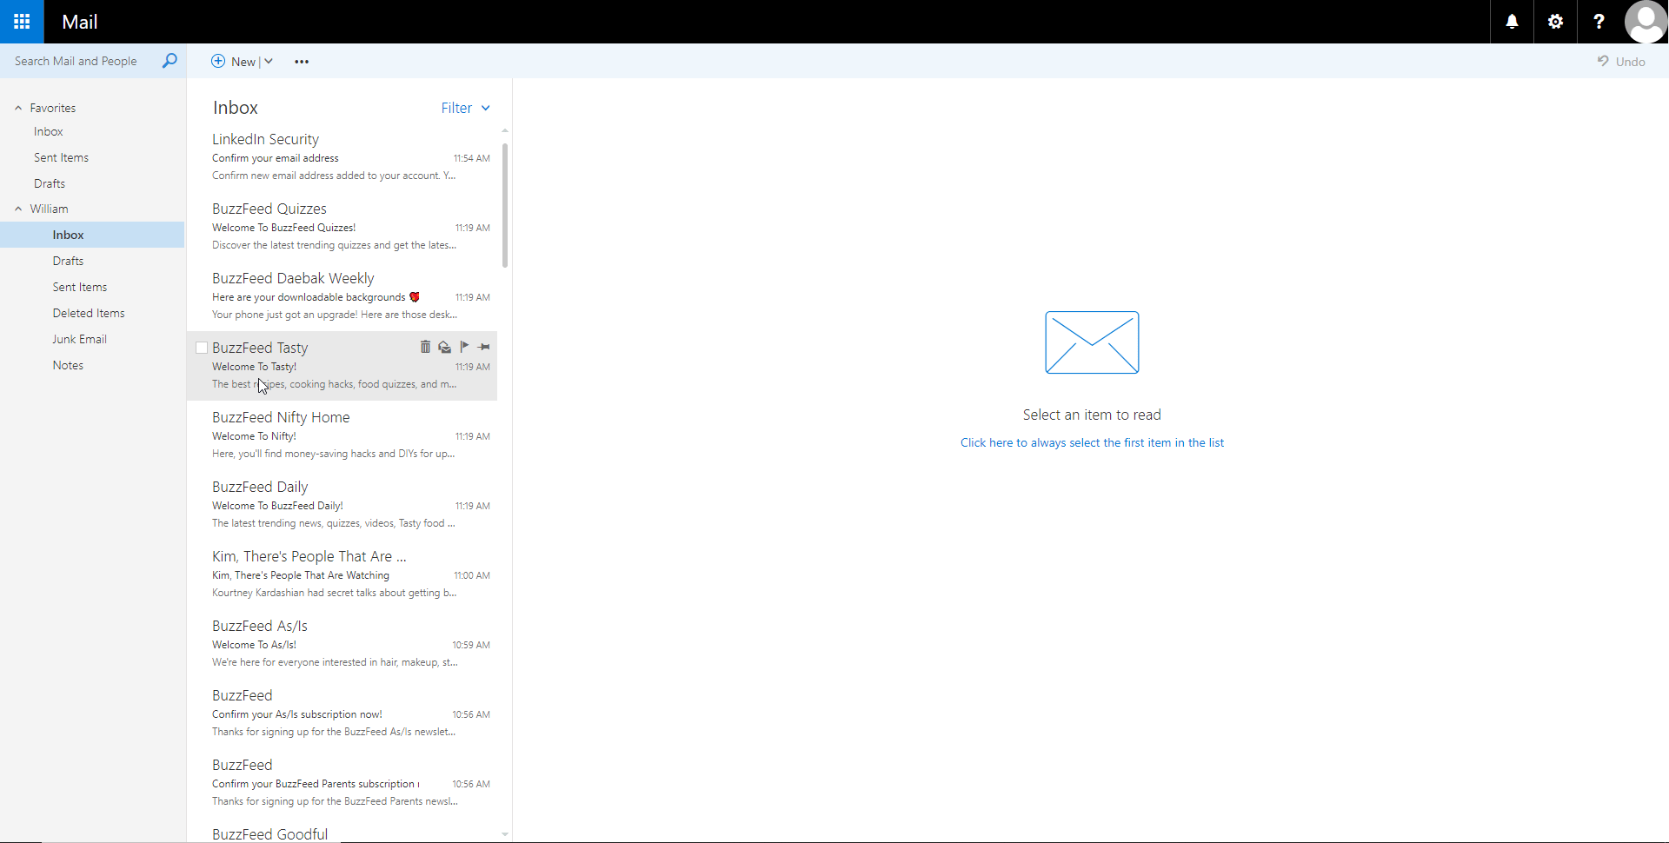This screenshot has height=843, width=1669.
Task: Open the Confirm your As/Is subscription email
Action: click(342, 714)
